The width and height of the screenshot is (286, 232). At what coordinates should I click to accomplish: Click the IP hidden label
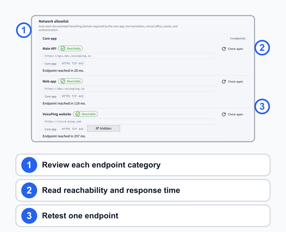click(x=104, y=128)
